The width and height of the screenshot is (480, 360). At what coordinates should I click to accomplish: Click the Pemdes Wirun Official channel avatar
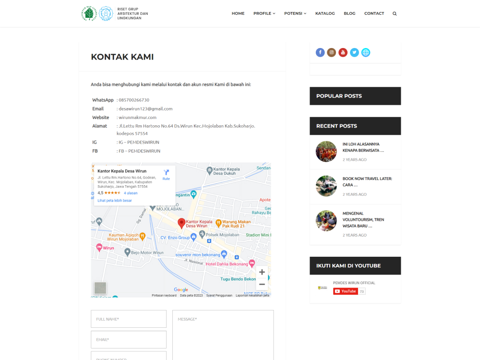point(323,288)
